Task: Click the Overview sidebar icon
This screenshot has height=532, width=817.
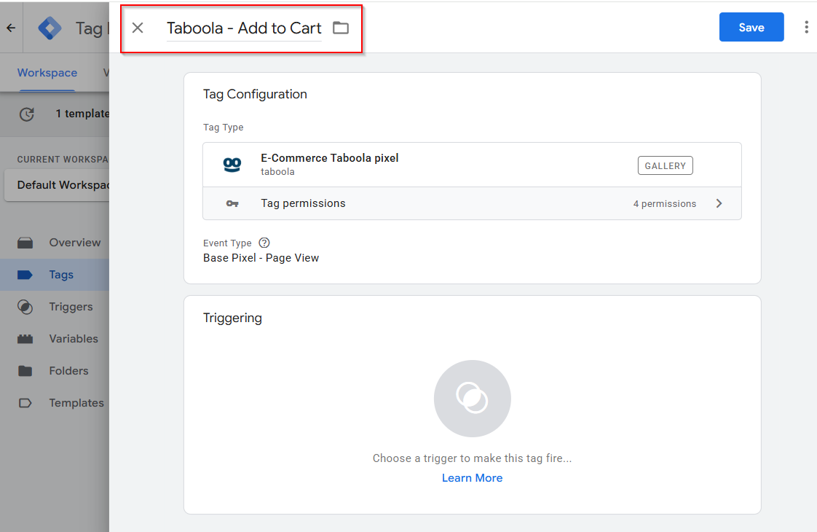Action: pyautogui.click(x=25, y=243)
